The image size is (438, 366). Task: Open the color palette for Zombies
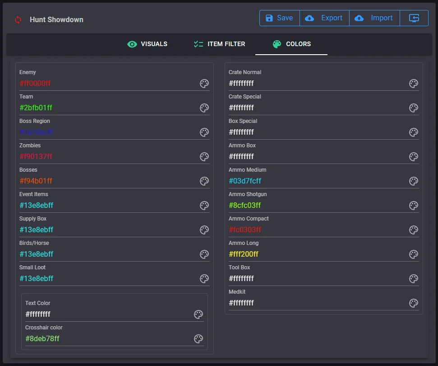pos(204,156)
